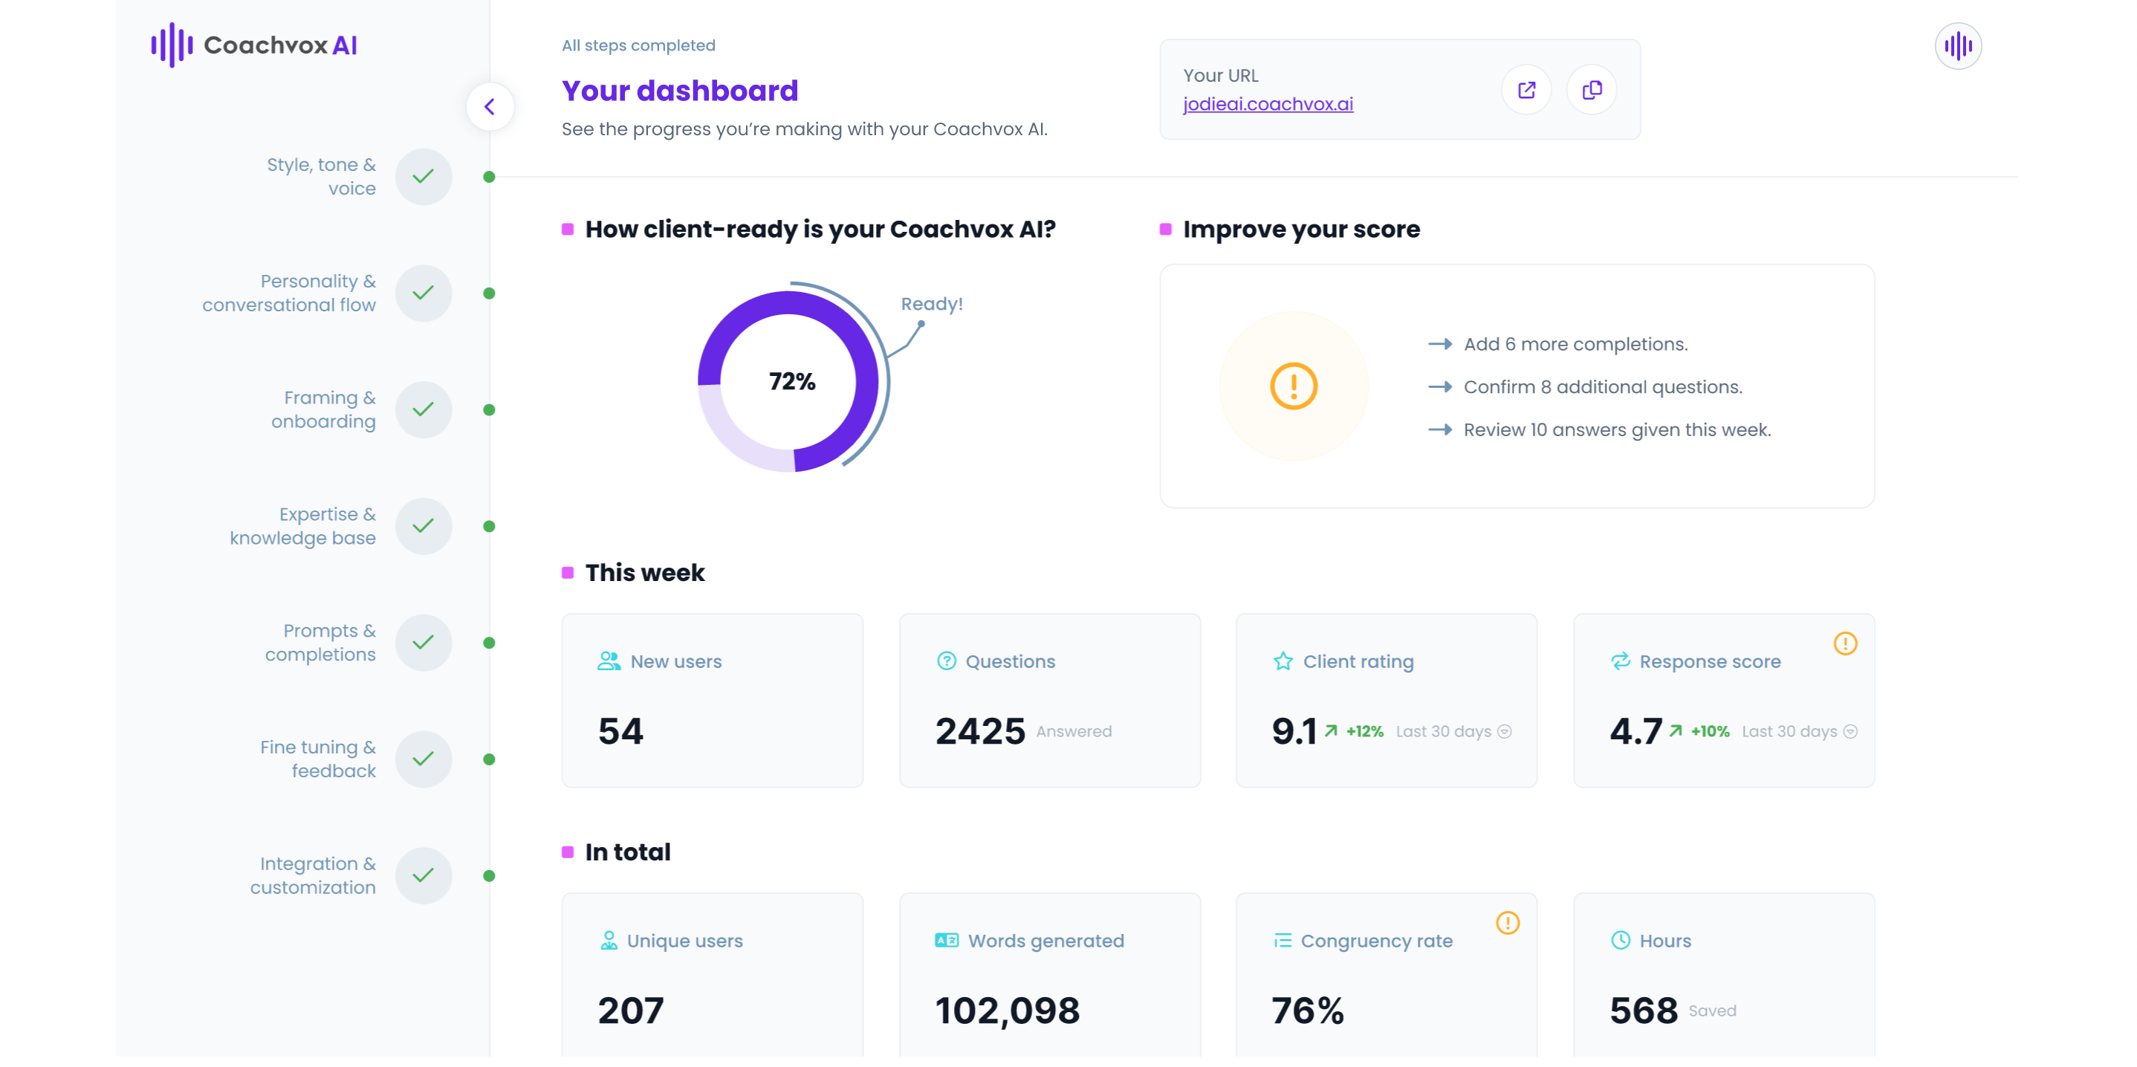
Task: Collapse the sidebar with the back chevron
Action: [x=490, y=106]
